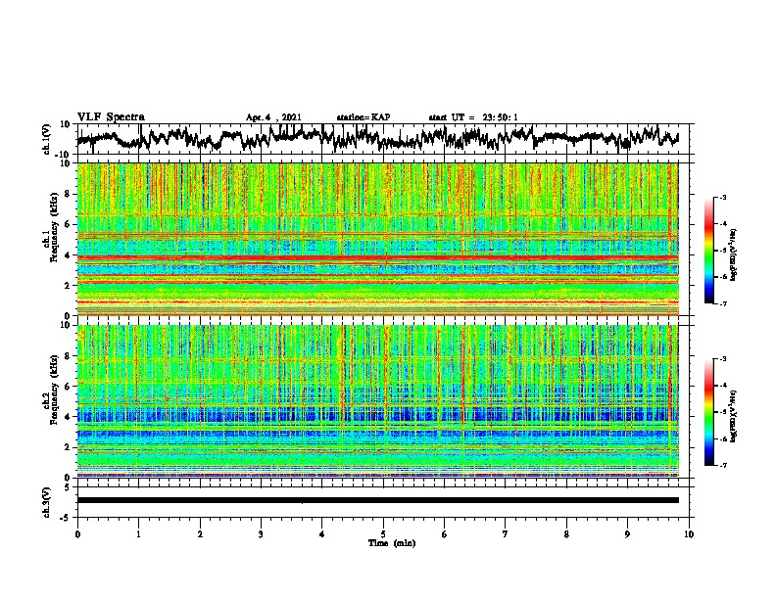Click the "2" kHz tick on ch.2 axis

(x=69, y=447)
